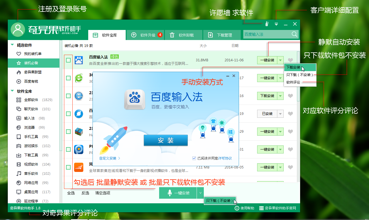Switch to the 软件升级 tab
Viewport: 369px width, 220px height.
point(145,35)
